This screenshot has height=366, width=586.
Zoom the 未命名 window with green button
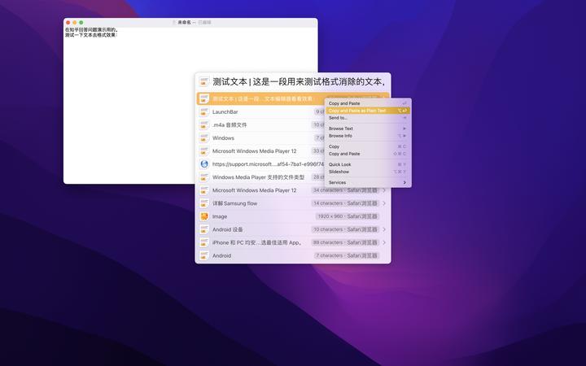(81, 23)
